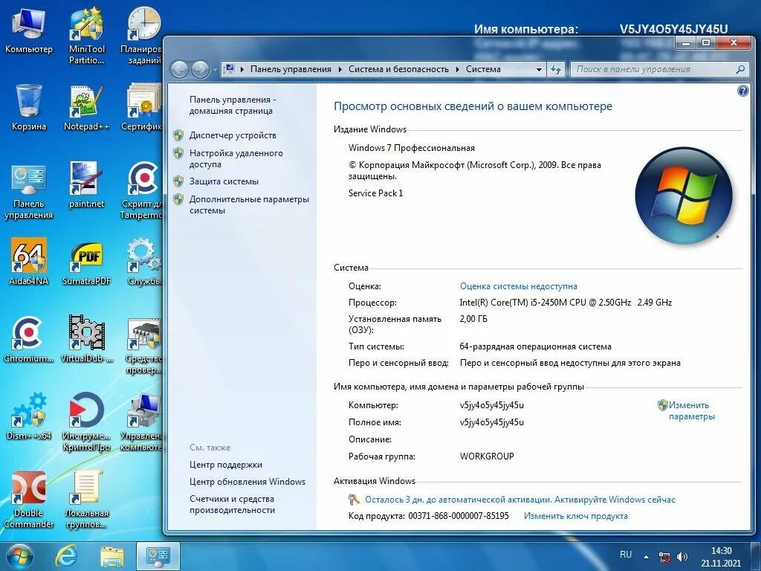Click WORKGROUP workgroup value
The height and width of the screenshot is (571, 761).
pos(487,457)
